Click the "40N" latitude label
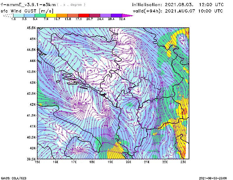 pos(33,148)
